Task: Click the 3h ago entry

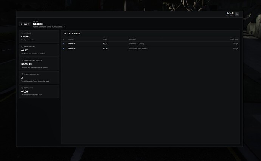Action: click(236, 48)
